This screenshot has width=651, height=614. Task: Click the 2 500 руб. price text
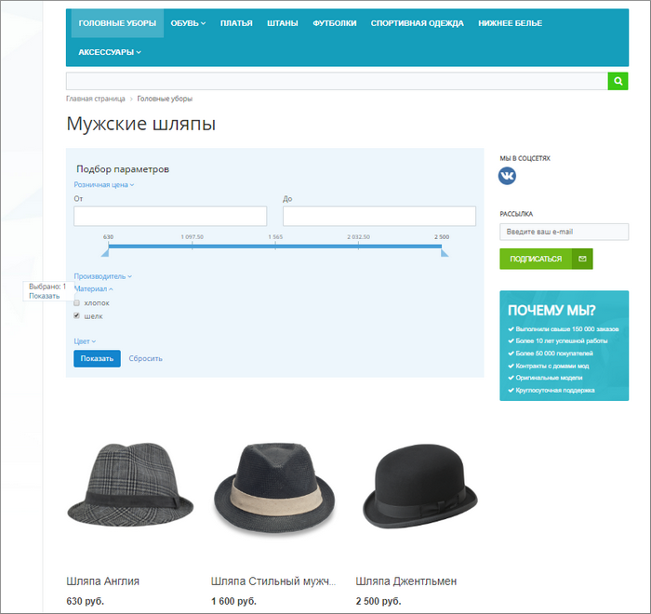pos(379,601)
